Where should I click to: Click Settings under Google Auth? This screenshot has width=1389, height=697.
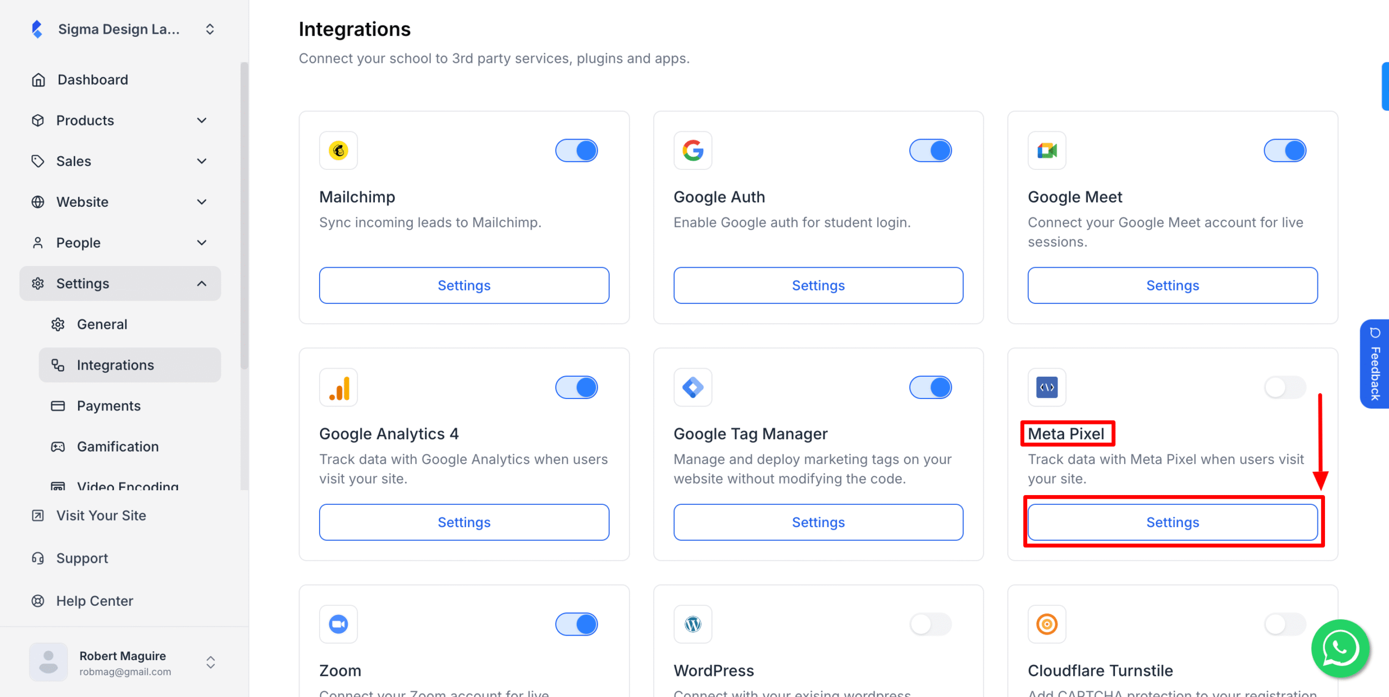(x=818, y=286)
